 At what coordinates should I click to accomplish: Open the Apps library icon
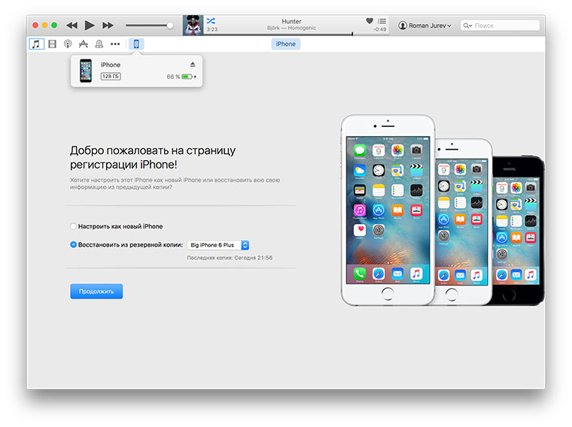point(84,44)
